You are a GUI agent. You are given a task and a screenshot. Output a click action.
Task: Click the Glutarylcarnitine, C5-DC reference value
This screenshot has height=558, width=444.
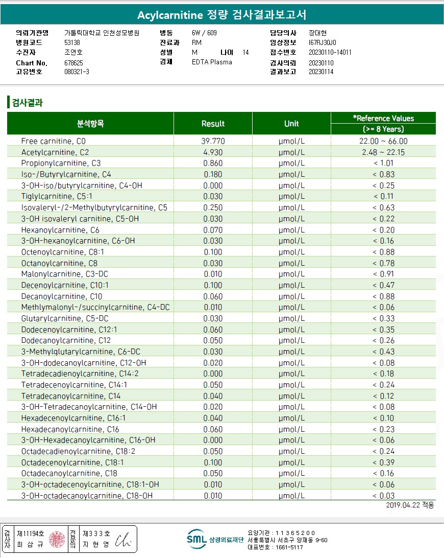[383, 318]
